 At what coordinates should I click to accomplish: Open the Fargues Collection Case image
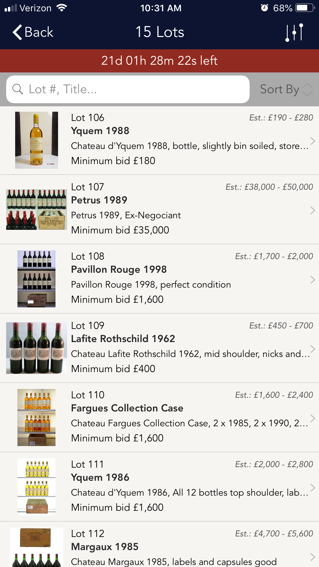[36, 418]
